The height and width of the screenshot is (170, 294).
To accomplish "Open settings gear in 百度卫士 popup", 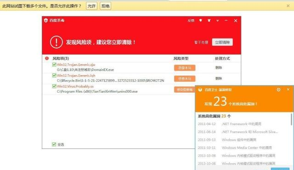I will pos(278,90).
